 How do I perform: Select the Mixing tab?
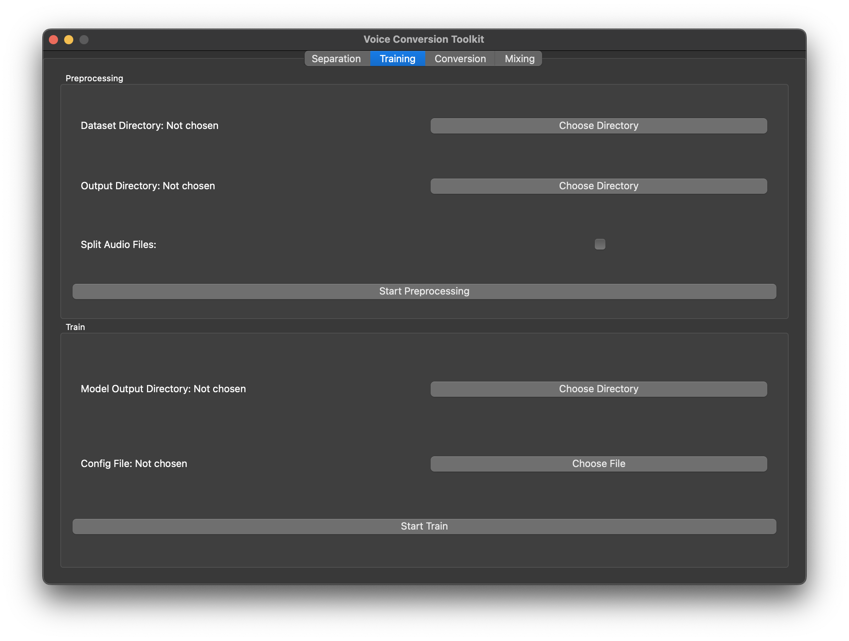coord(519,59)
